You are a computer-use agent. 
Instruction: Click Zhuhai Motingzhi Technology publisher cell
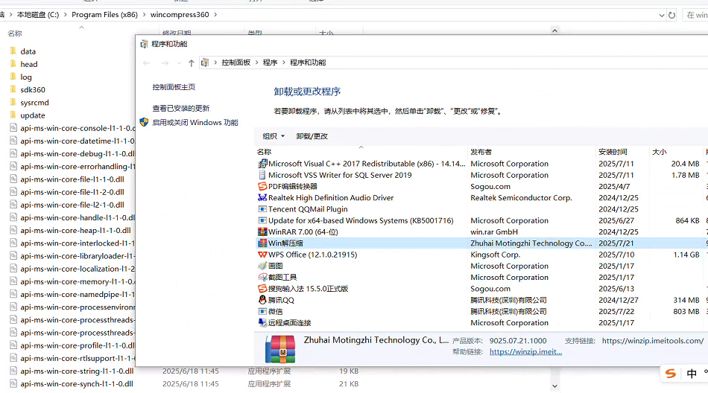[x=531, y=243]
